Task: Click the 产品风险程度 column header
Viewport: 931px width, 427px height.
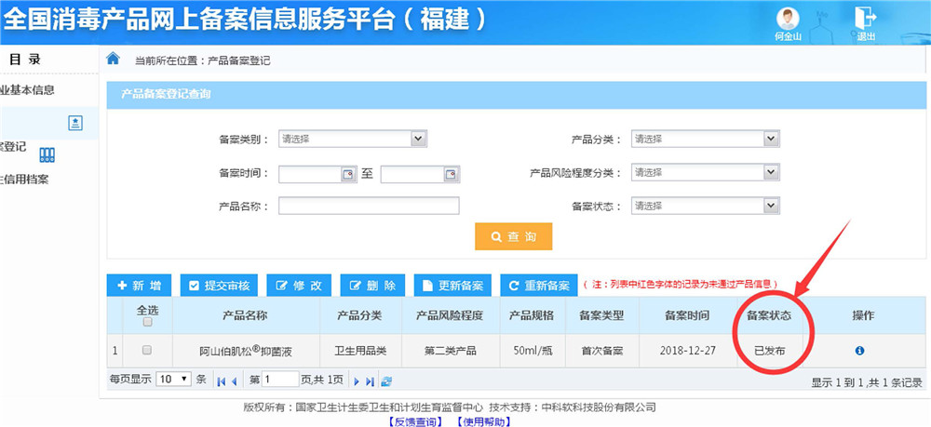Action: pyautogui.click(x=450, y=315)
